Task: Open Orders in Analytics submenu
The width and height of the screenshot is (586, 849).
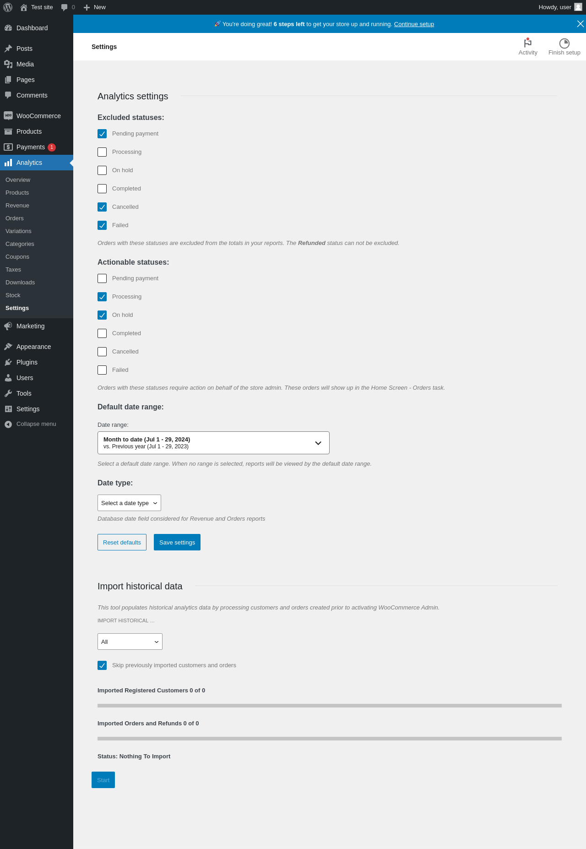Action: click(15, 218)
